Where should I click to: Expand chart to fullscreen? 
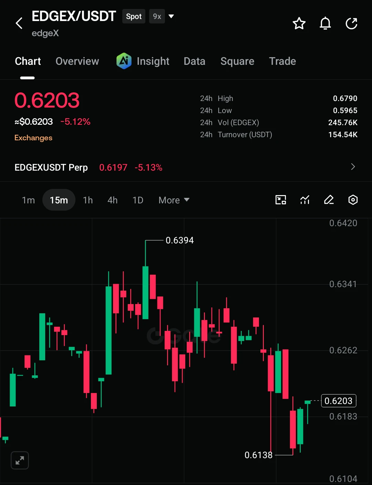(x=20, y=460)
